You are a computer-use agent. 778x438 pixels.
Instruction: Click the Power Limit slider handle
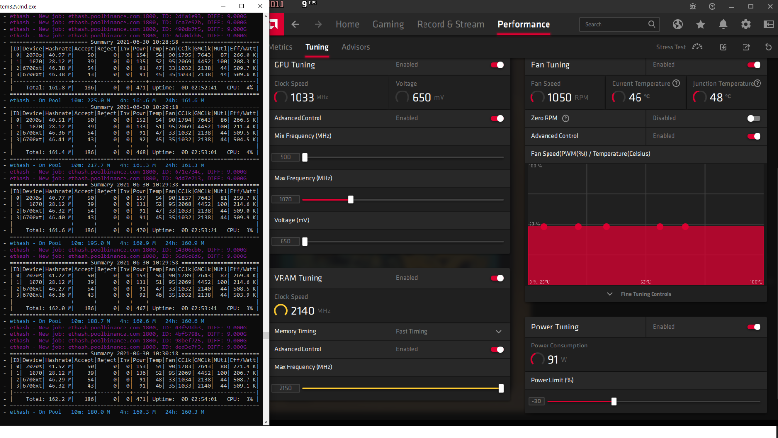tap(614, 401)
